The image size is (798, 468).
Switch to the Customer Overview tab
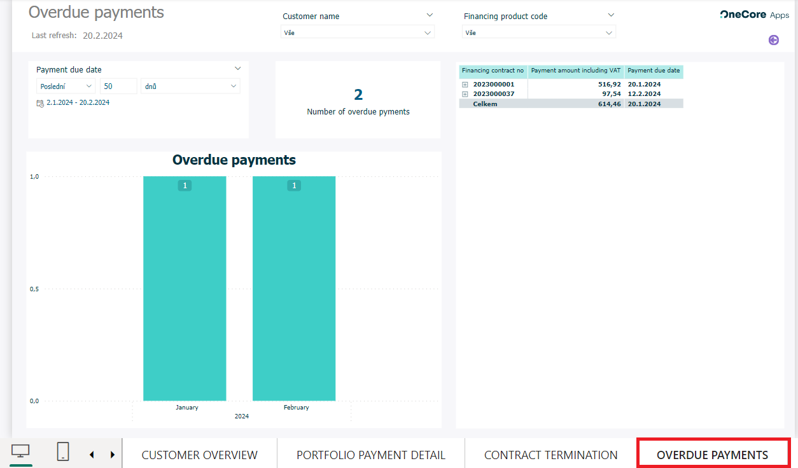(x=199, y=455)
